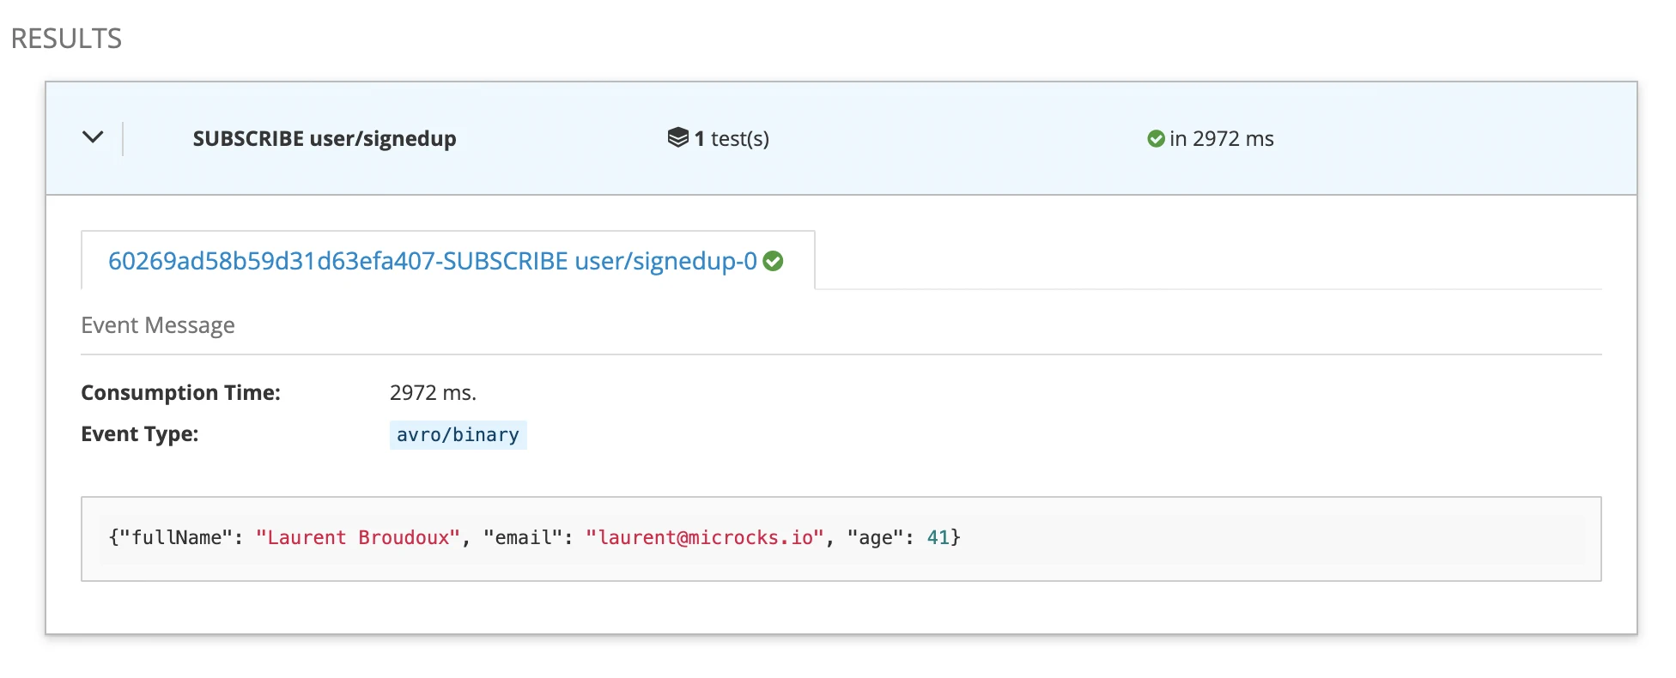Click the Consumption Time label

click(180, 392)
